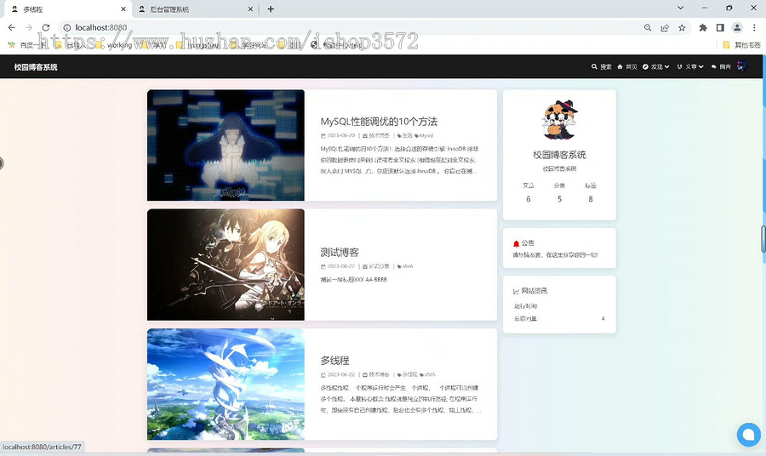Image resolution: width=766 pixels, height=456 pixels.
Task: Click the zoom magnifier icon in the address bar
Action: 648,28
